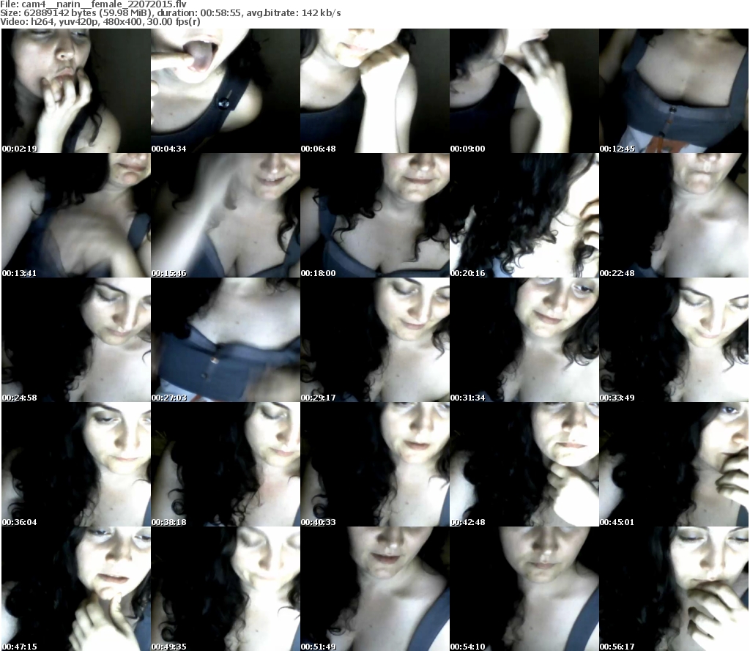750x651 pixels.
Task: Select the 00:31:34 frame
Action: (524, 340)
